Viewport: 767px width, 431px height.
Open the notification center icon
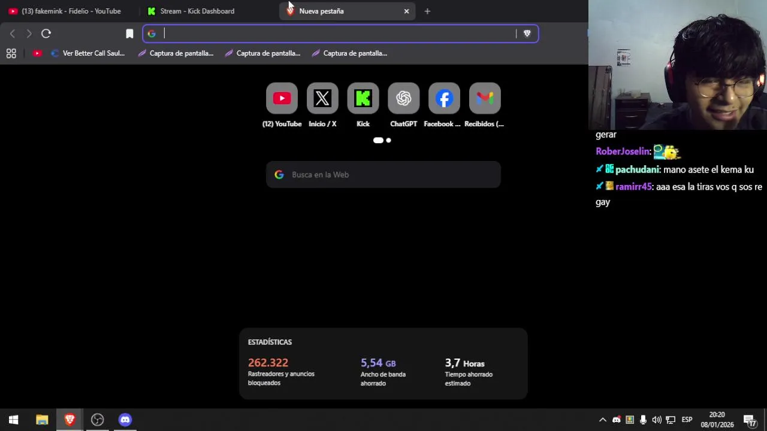pyautogui.click(x=750, y=420)
